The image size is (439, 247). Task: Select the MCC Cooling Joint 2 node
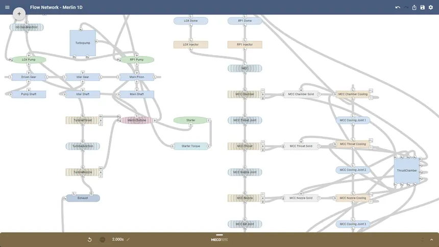353,170
